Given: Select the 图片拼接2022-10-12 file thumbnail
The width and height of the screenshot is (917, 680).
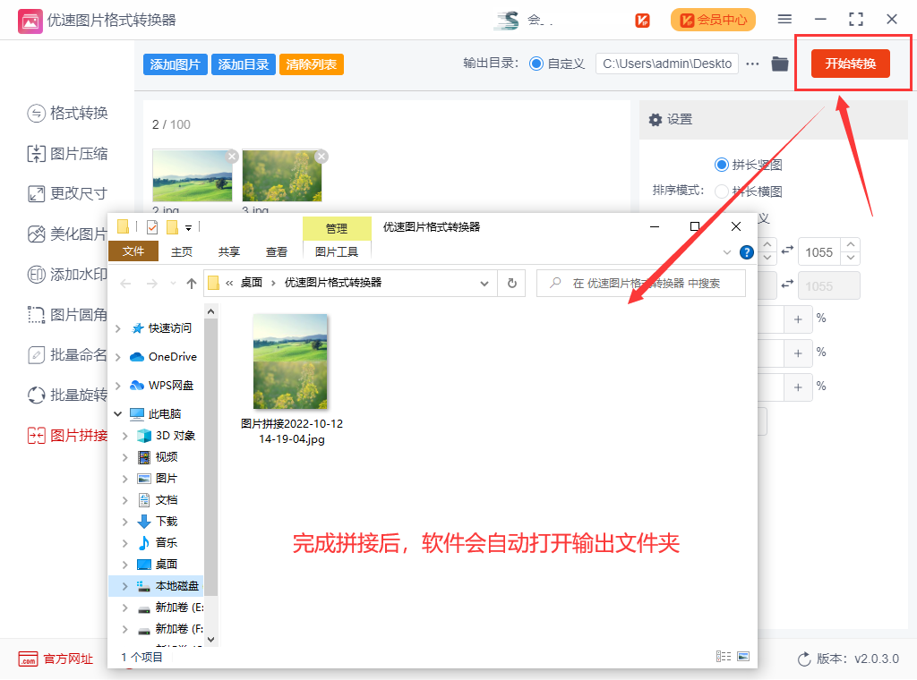Looking at the screenshot, I should tap(290, 361).
